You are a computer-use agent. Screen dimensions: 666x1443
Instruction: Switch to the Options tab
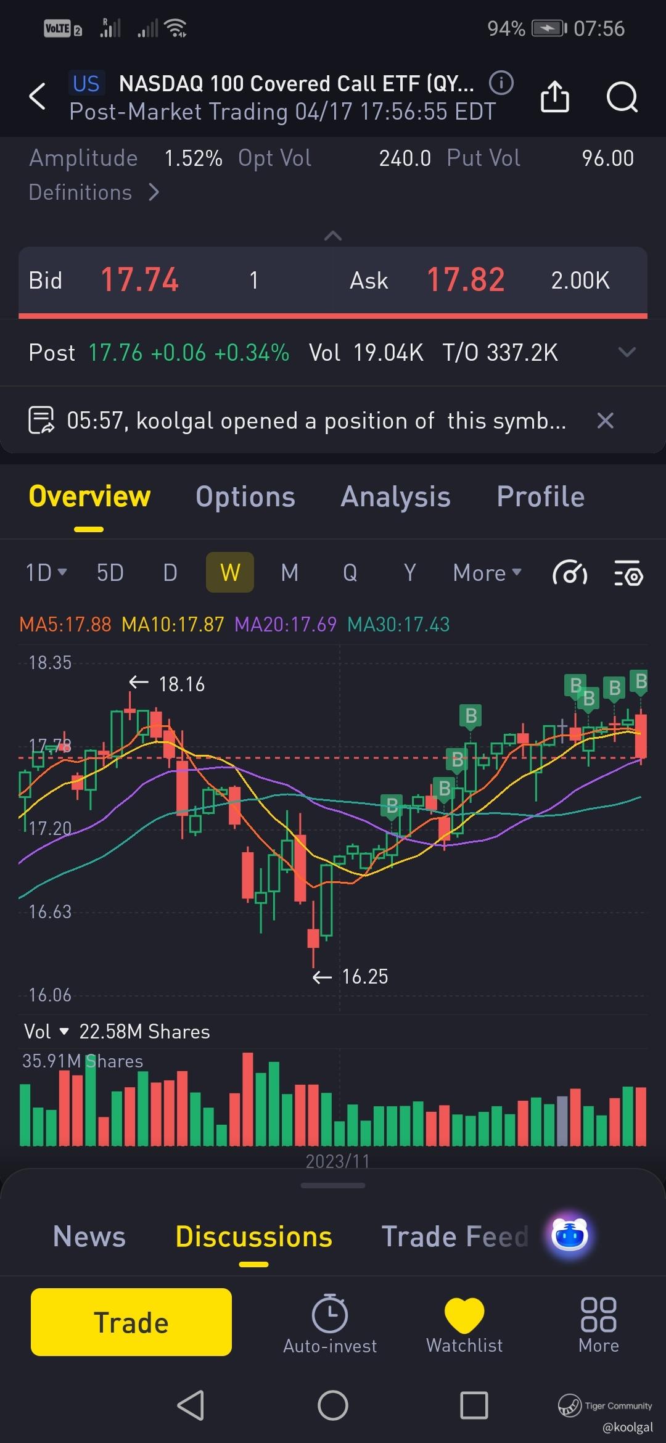click(x=245, y=497)
